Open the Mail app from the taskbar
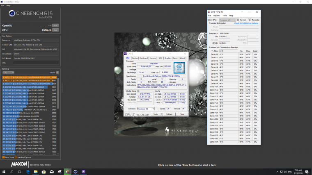The width and height of the screenshot is (312, 175). 52,172
